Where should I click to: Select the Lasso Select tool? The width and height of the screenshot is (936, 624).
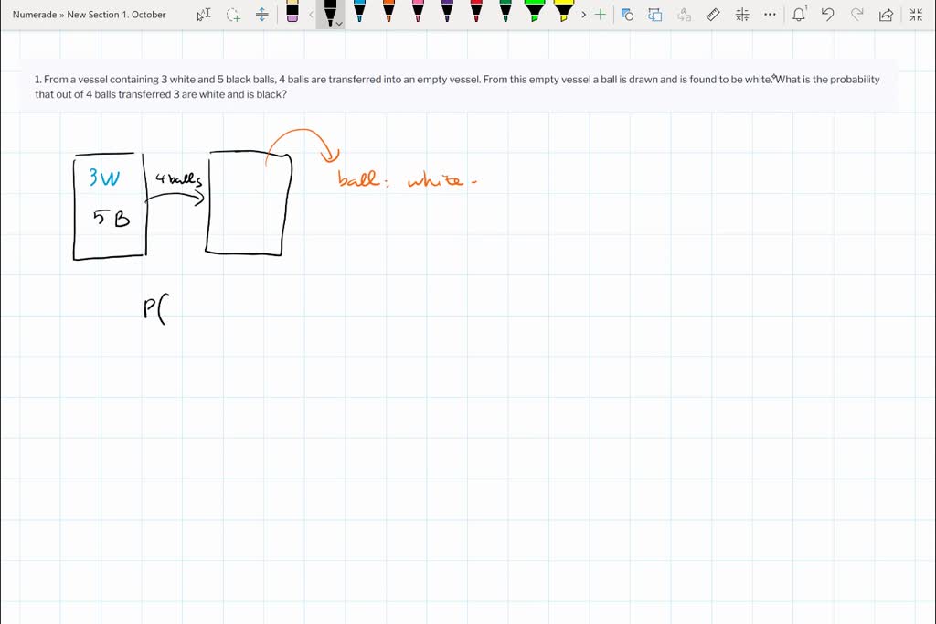pos(233,15)
